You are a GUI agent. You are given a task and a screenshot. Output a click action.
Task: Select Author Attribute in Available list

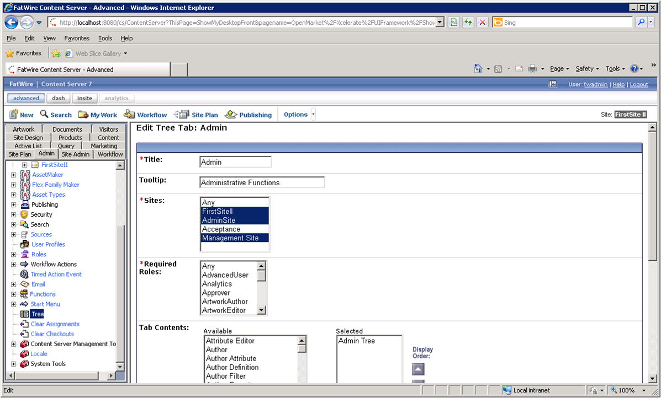pos(251,358)
